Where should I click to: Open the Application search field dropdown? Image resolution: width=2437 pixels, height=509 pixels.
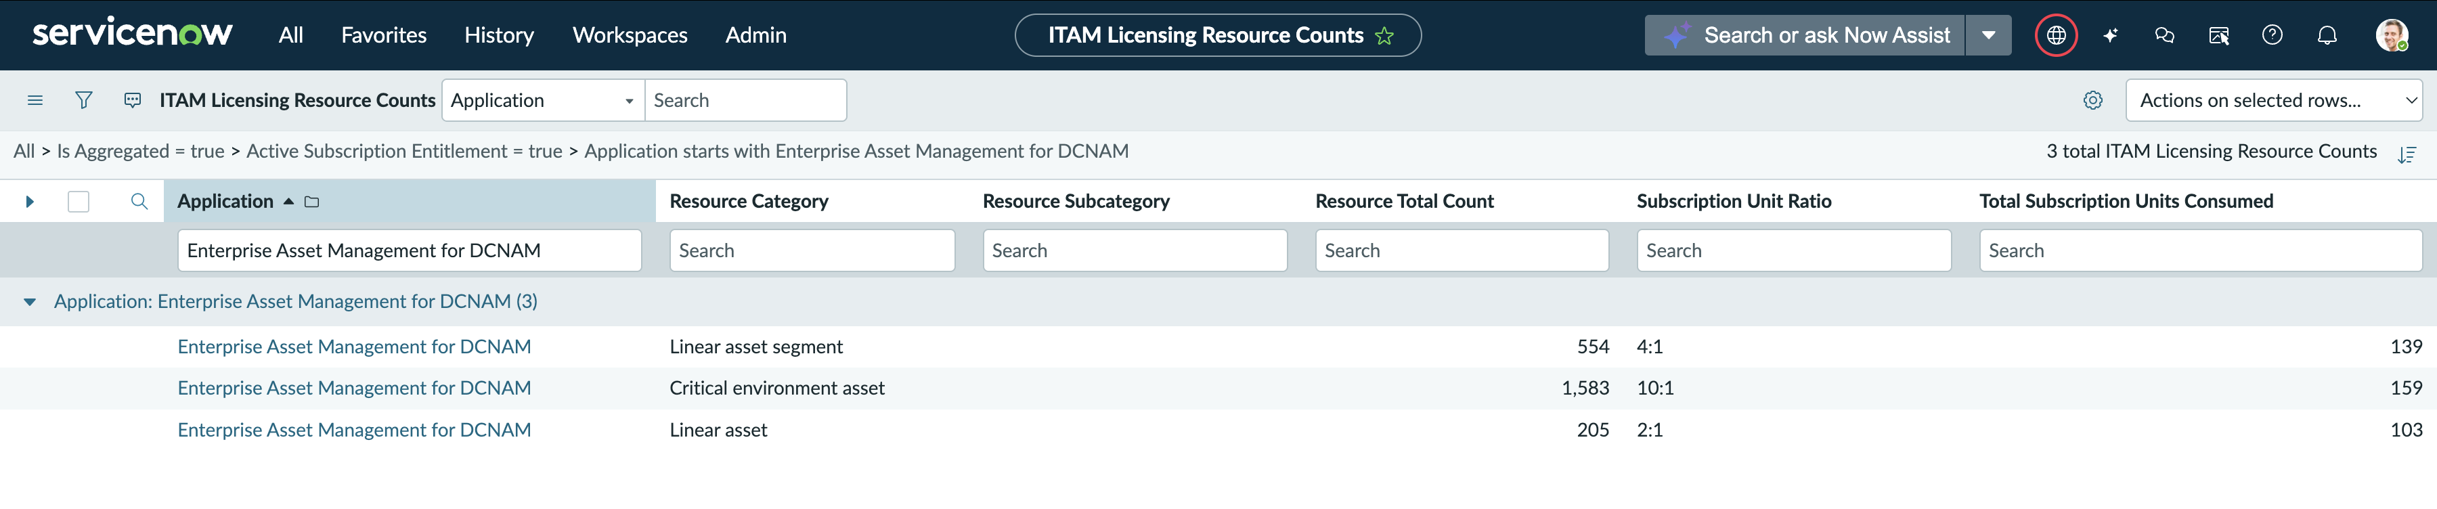tap(543, 100)
